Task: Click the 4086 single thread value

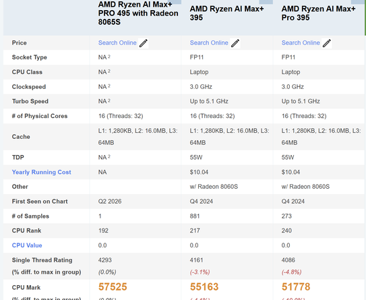Action: tap(288, 260)
